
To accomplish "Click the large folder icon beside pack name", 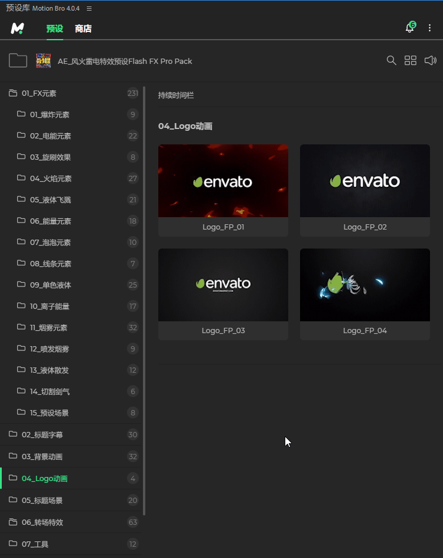I will pos(18,60).
